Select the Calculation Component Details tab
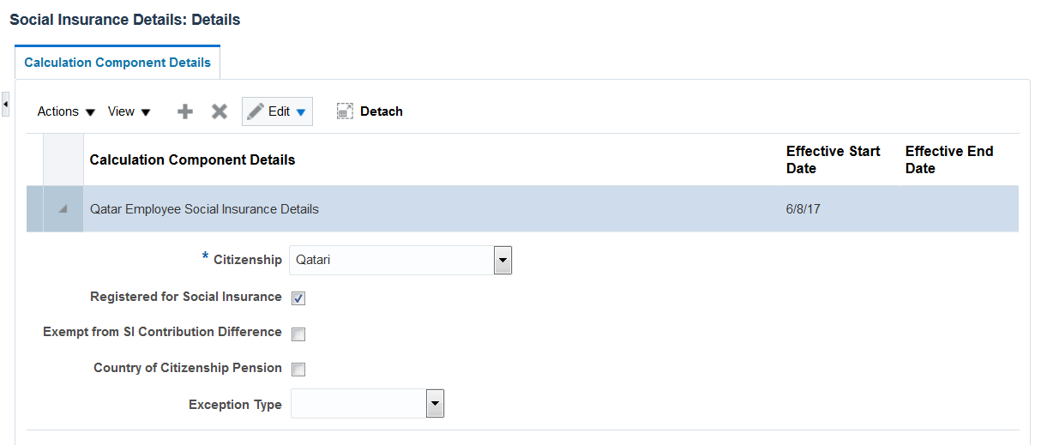 point(117,63)
